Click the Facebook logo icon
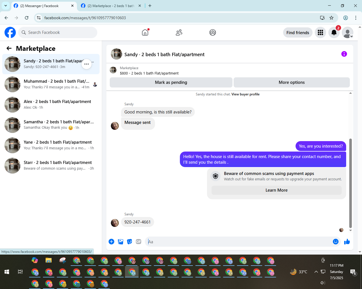Image resolution: width=362 pixels, height=289 pixels. (10, 32)
